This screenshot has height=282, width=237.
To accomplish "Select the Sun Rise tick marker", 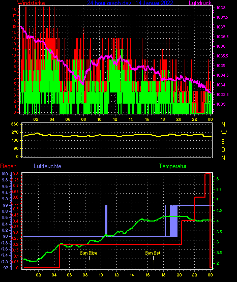I will (90, 263).
